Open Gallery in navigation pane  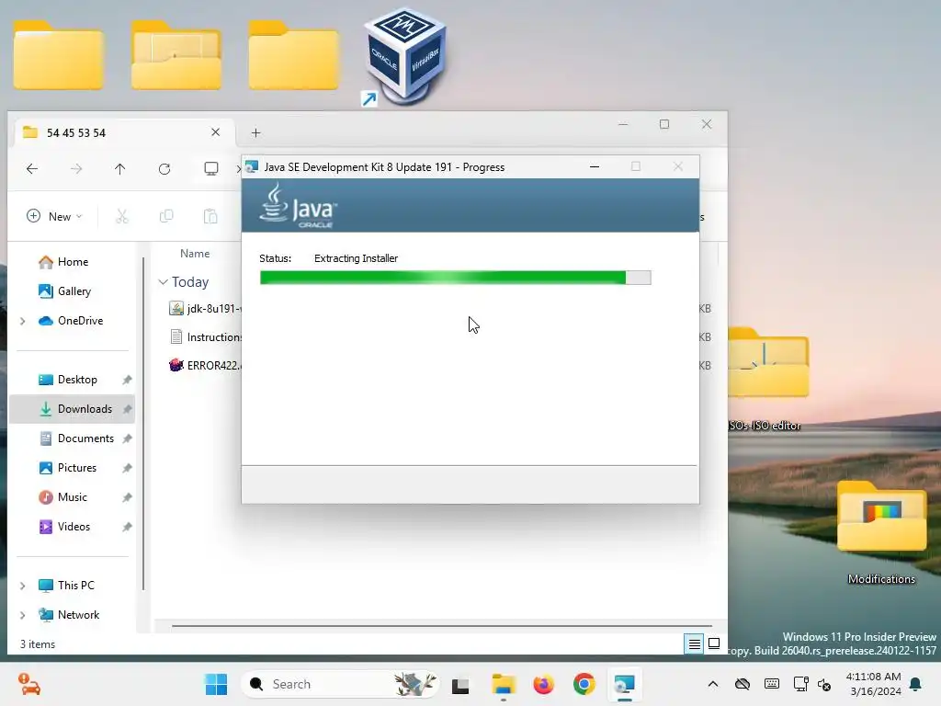74,291
